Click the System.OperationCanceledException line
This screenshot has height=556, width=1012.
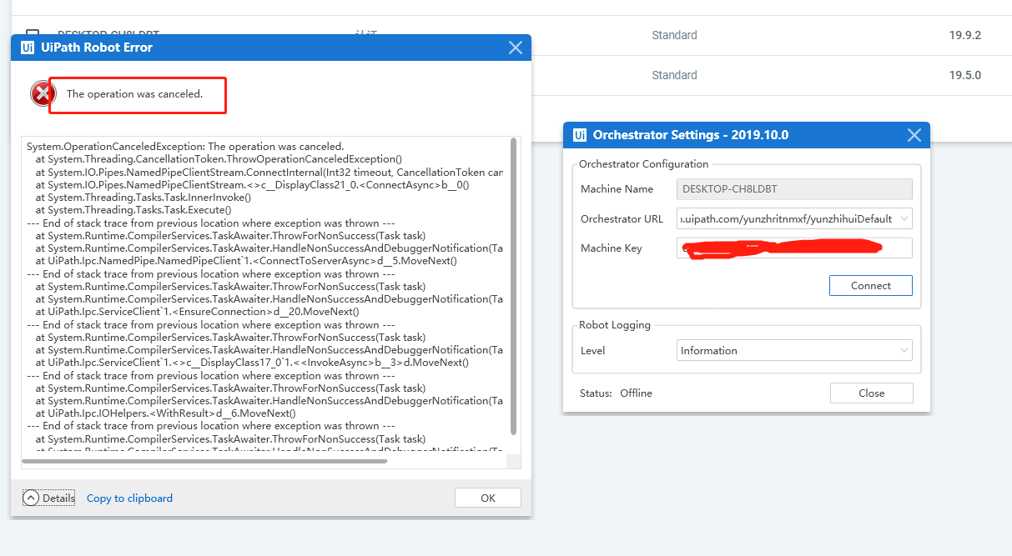(x=185, y=146)
